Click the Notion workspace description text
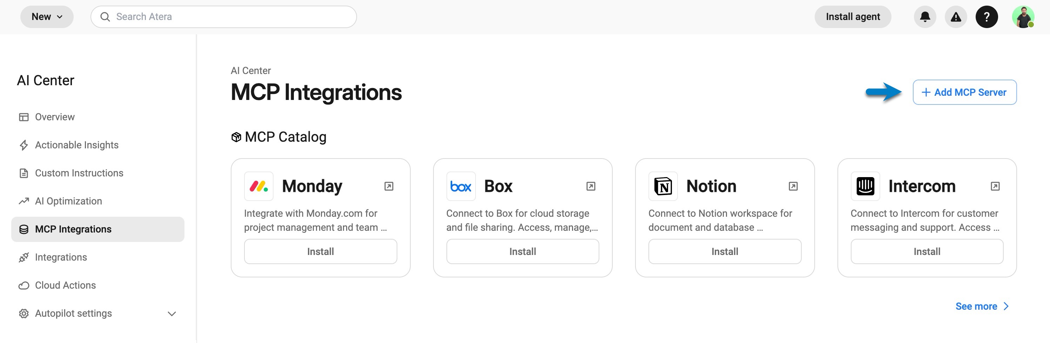The height and width of the screenshot is (343, 1050). click(x=720, y=220)
